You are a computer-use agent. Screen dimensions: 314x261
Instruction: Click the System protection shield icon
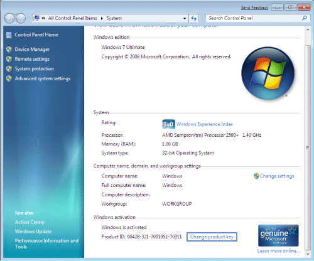[x=9, y=69]
